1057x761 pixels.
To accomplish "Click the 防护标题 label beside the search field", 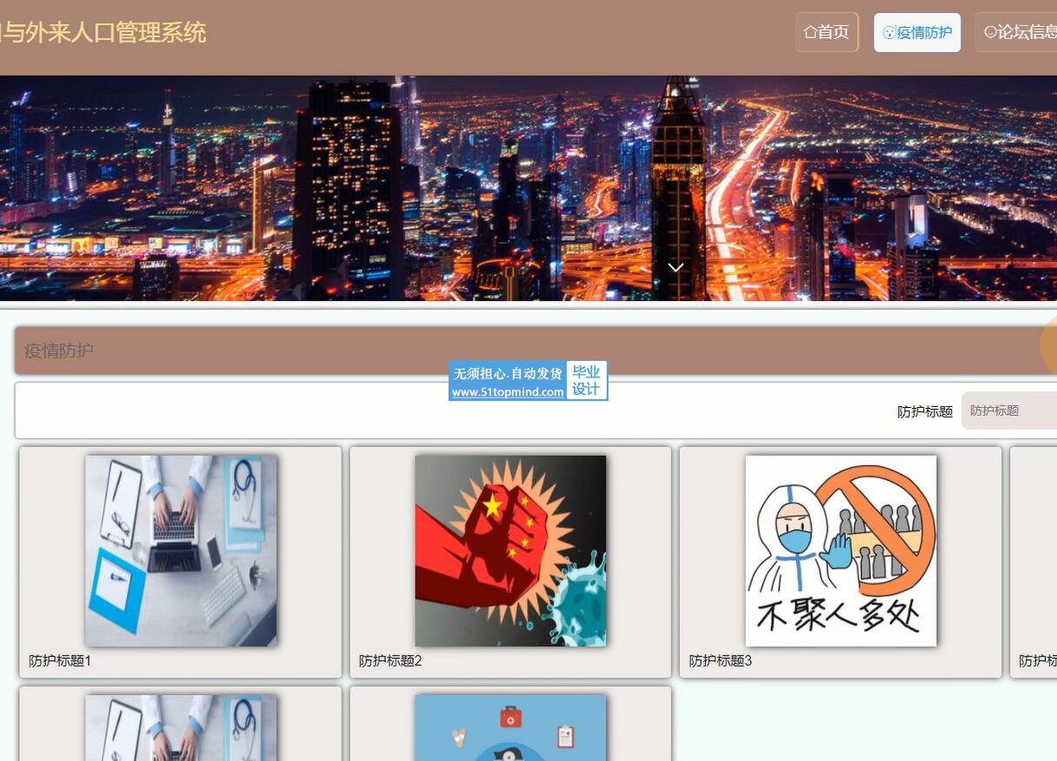I will click(x=925, y=411).
